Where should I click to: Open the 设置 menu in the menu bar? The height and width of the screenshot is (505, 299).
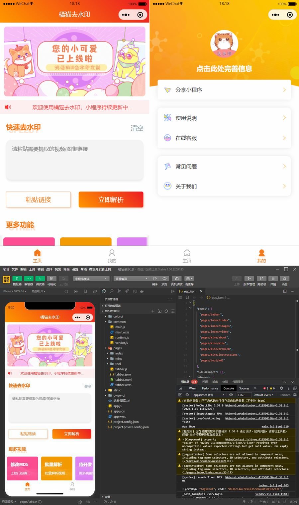(75, 269)
